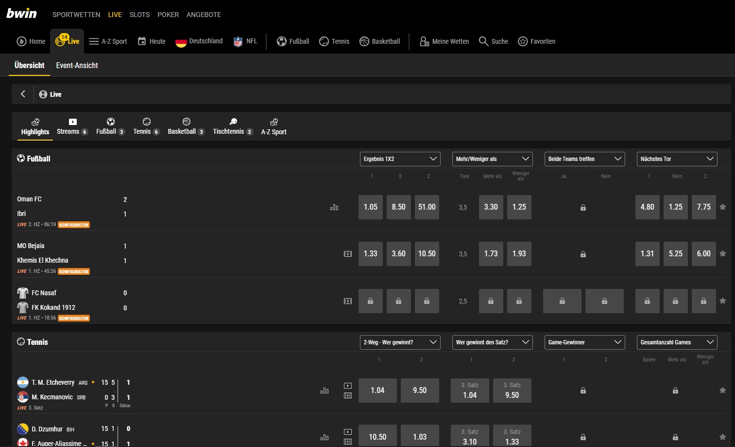Image resolution: width=735 pixels, height=447 pixels.
Task: Open pitch view for MO Bejaia match
Action: 348,253
